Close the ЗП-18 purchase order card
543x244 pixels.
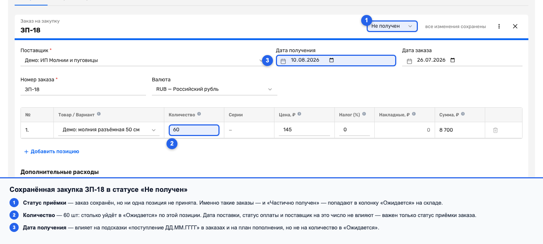tap(515, 26)
